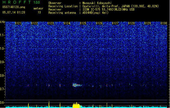The width and height of the screenshot is (170, 108).
Task: Click the 0.7 kHz frequency label
Action: click(2, 89)
